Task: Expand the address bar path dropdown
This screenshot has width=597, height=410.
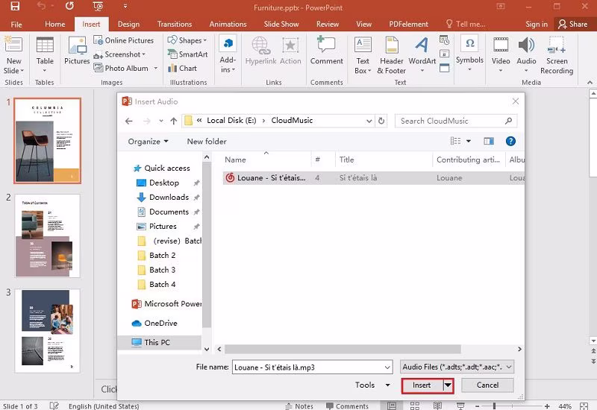Action: tap(369, 121)
